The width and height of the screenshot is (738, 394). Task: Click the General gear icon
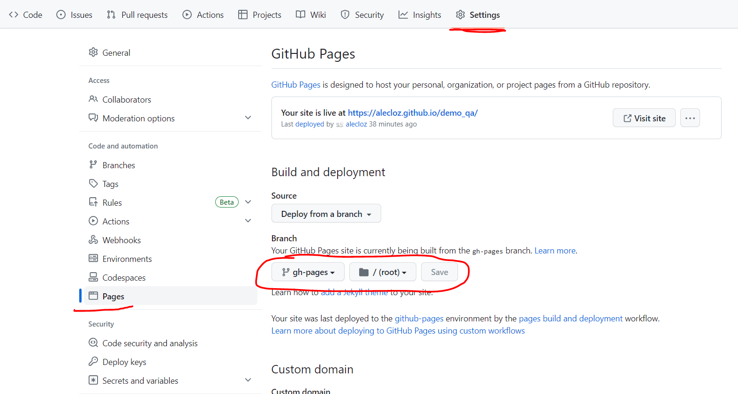coord(93,52)
